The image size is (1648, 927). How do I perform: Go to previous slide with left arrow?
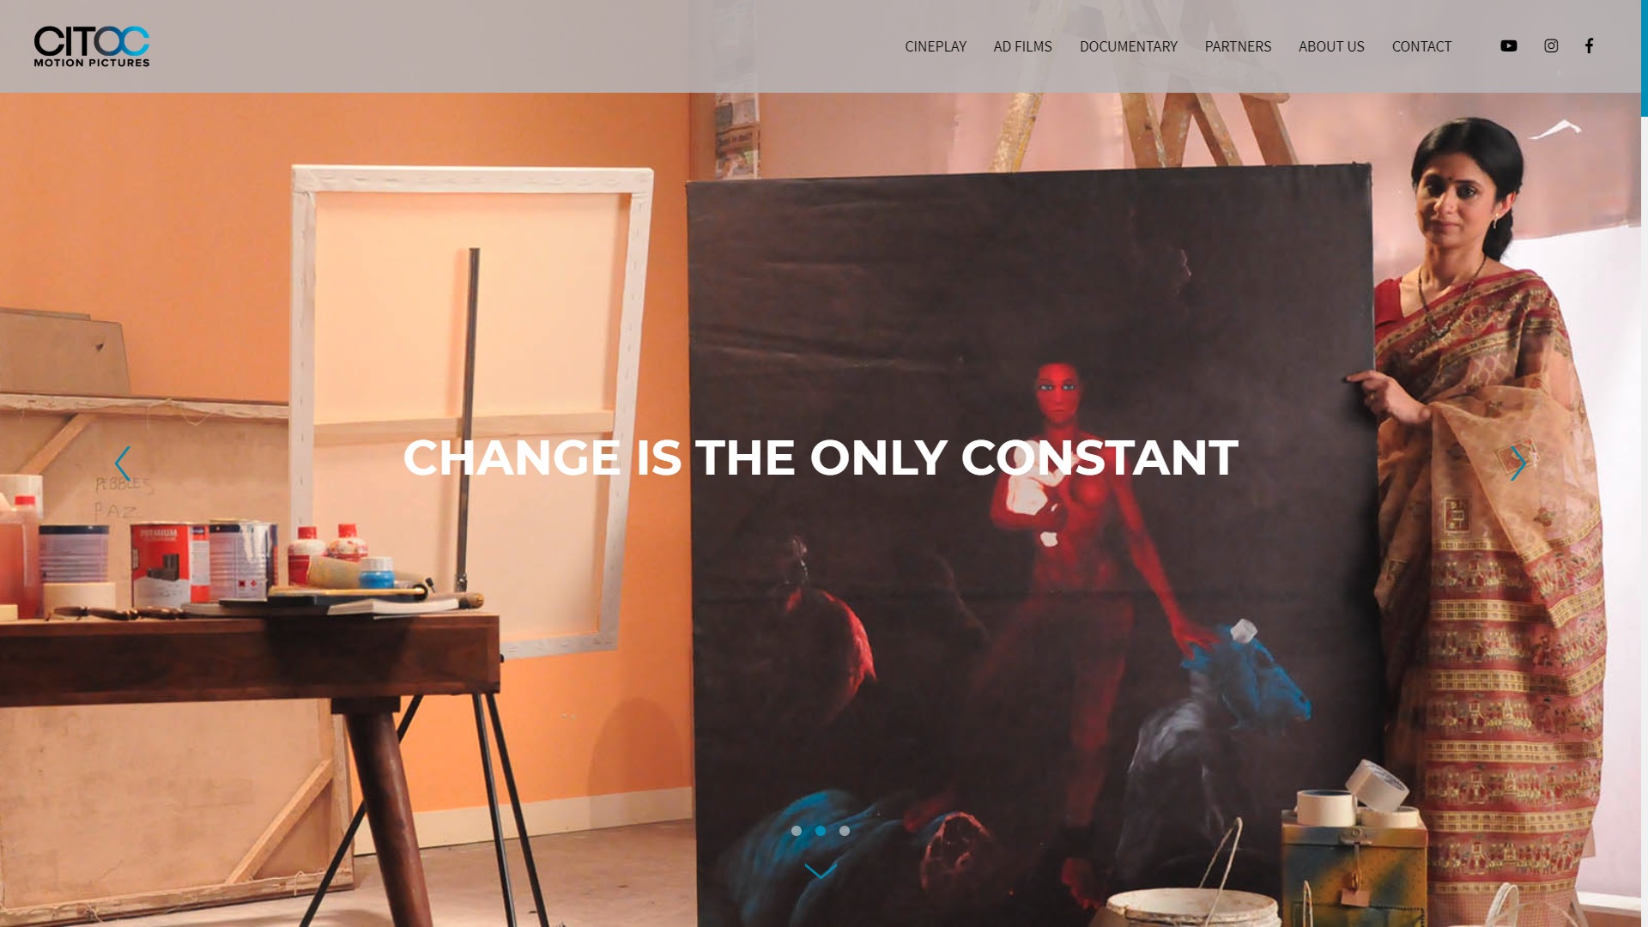123,463
